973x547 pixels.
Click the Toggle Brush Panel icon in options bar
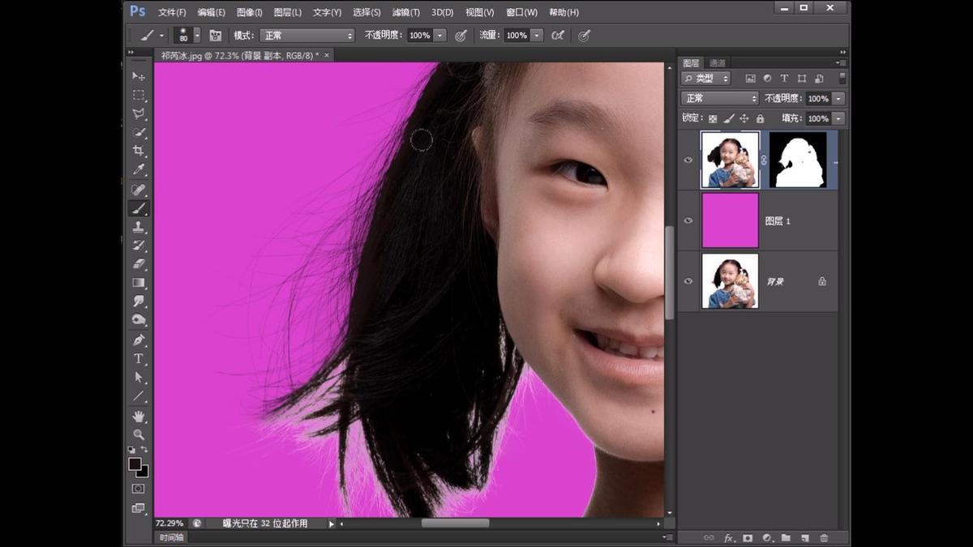click(215, 35)
